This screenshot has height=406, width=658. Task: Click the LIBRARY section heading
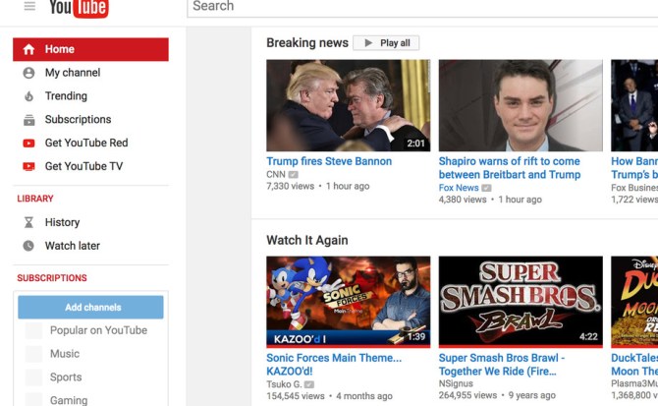coord(35,199)
